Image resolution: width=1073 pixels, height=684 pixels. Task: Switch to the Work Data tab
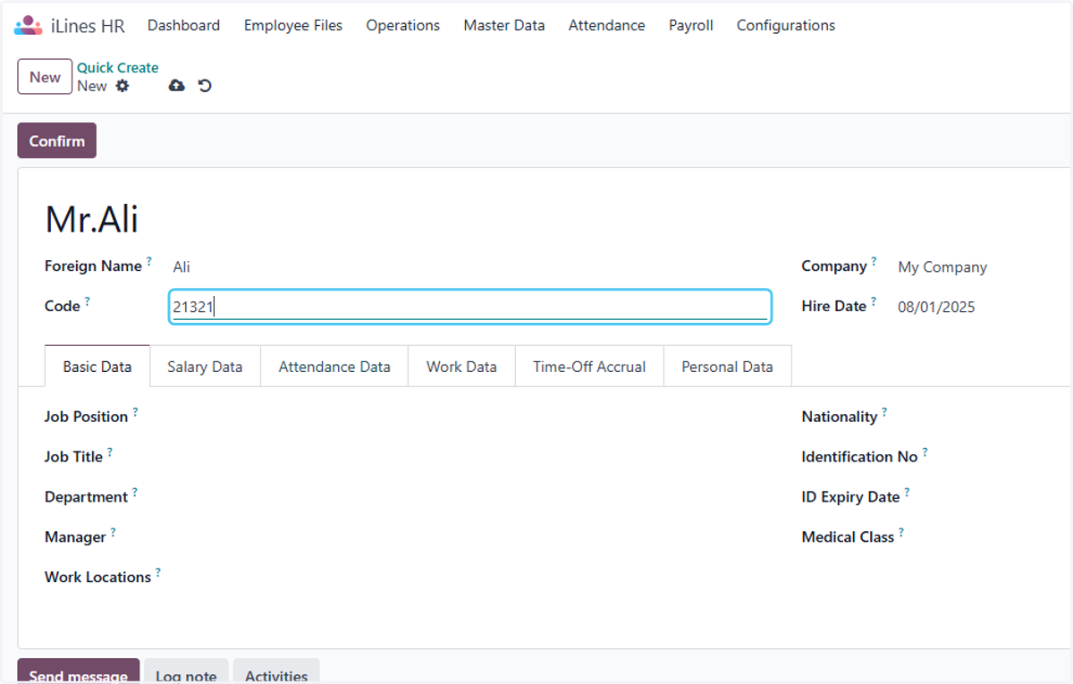[x=461, y=367]
